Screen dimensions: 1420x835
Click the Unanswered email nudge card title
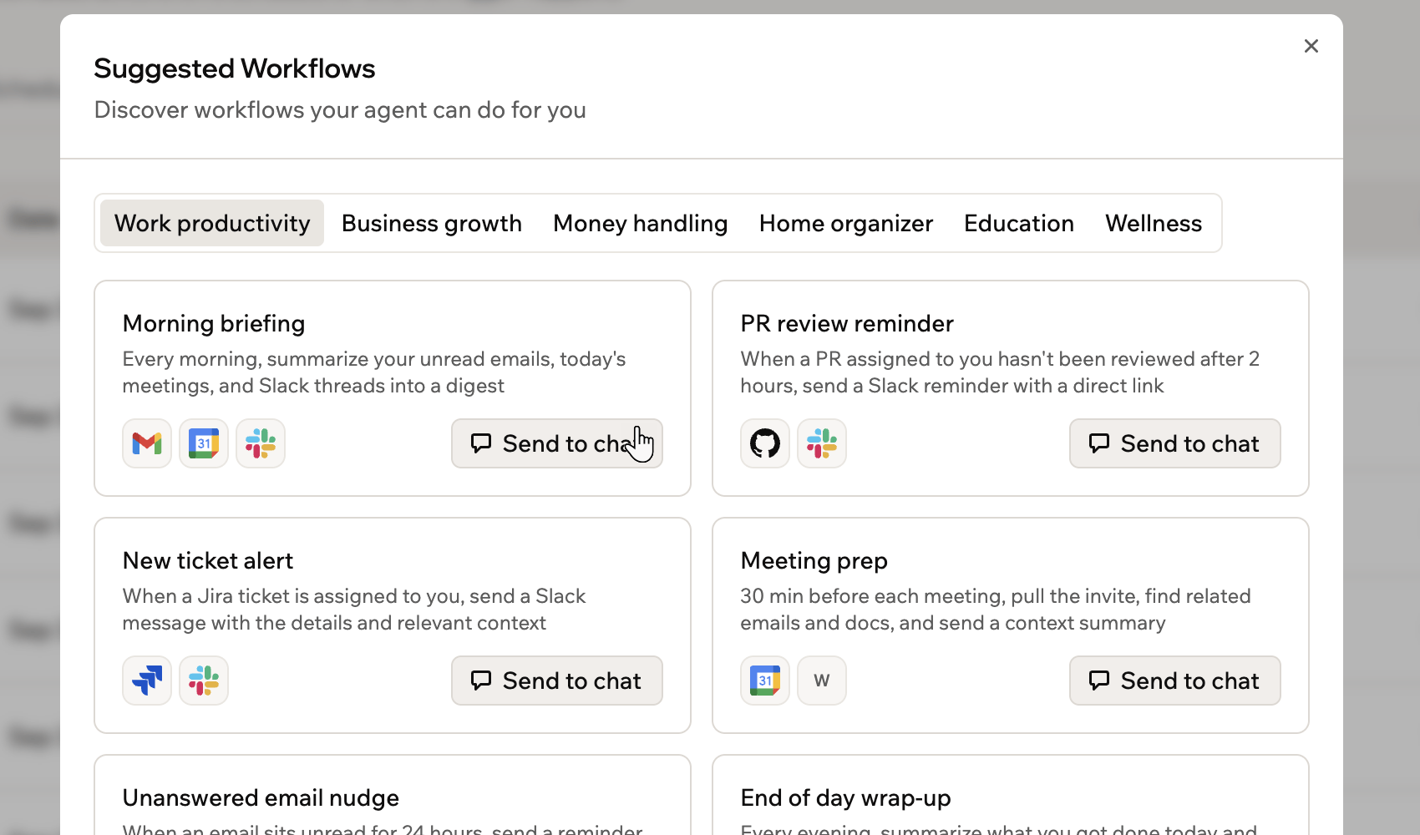tap(261, 798)
